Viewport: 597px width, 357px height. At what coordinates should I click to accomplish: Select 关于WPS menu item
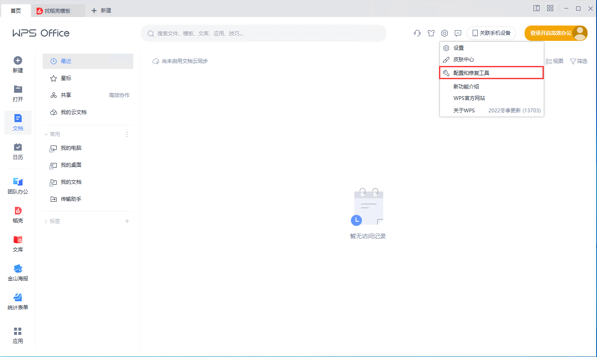(492, 111)
